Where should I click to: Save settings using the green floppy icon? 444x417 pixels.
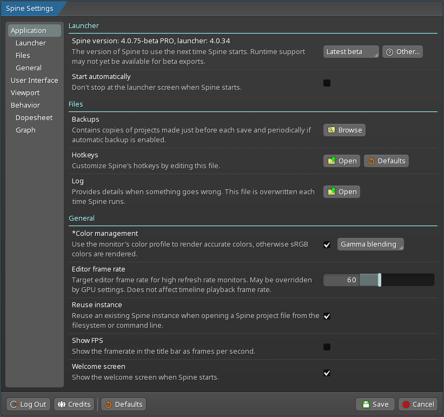365,404
